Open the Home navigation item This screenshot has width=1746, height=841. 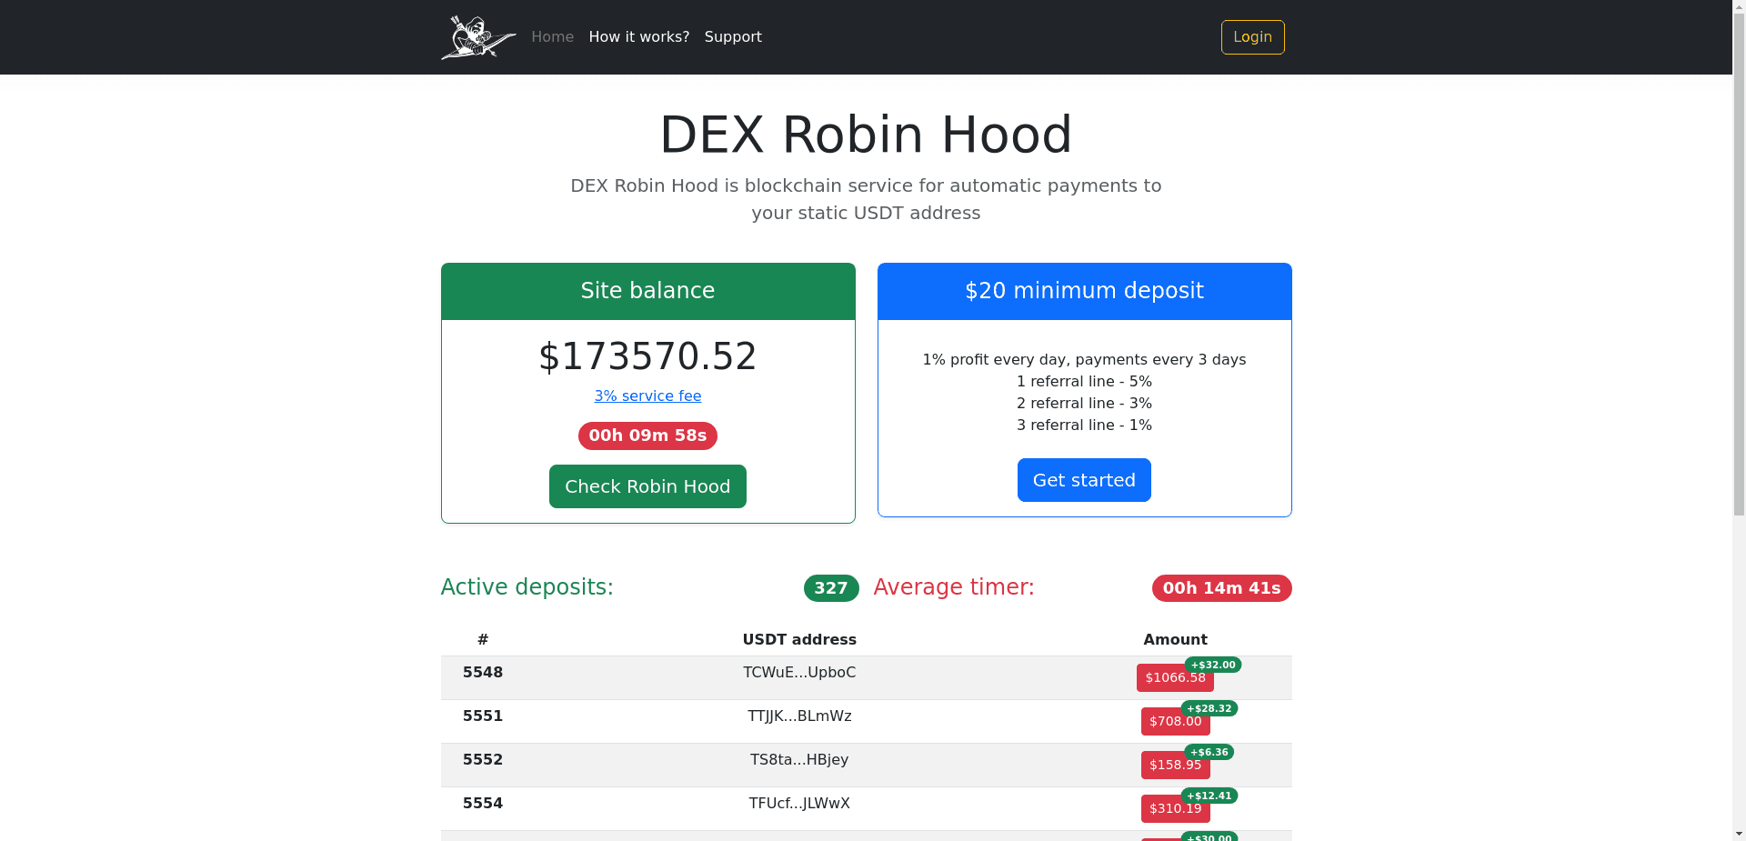pyautogui.click(x=552, y=36)
